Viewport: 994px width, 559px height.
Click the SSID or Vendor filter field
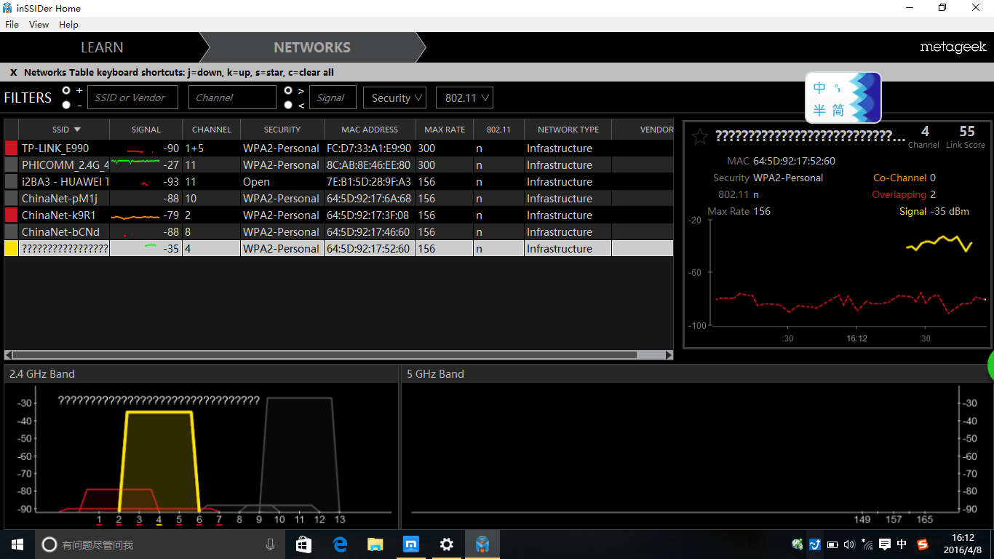tap(132, 98)
